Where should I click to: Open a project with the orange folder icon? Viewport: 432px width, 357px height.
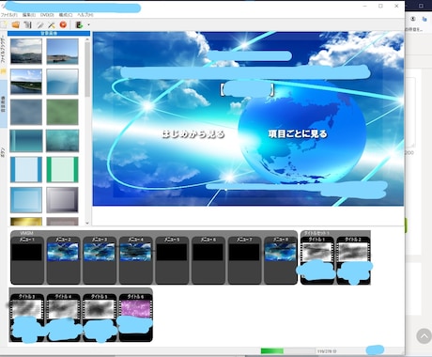[x=16, y=24]
